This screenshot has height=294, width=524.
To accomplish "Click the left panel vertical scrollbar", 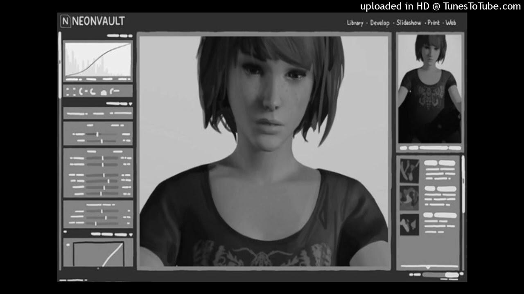I will [60, 65].
